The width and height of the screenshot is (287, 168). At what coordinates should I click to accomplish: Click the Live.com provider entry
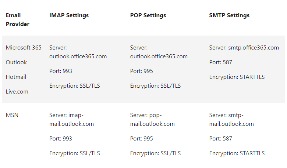click(17, 92)
